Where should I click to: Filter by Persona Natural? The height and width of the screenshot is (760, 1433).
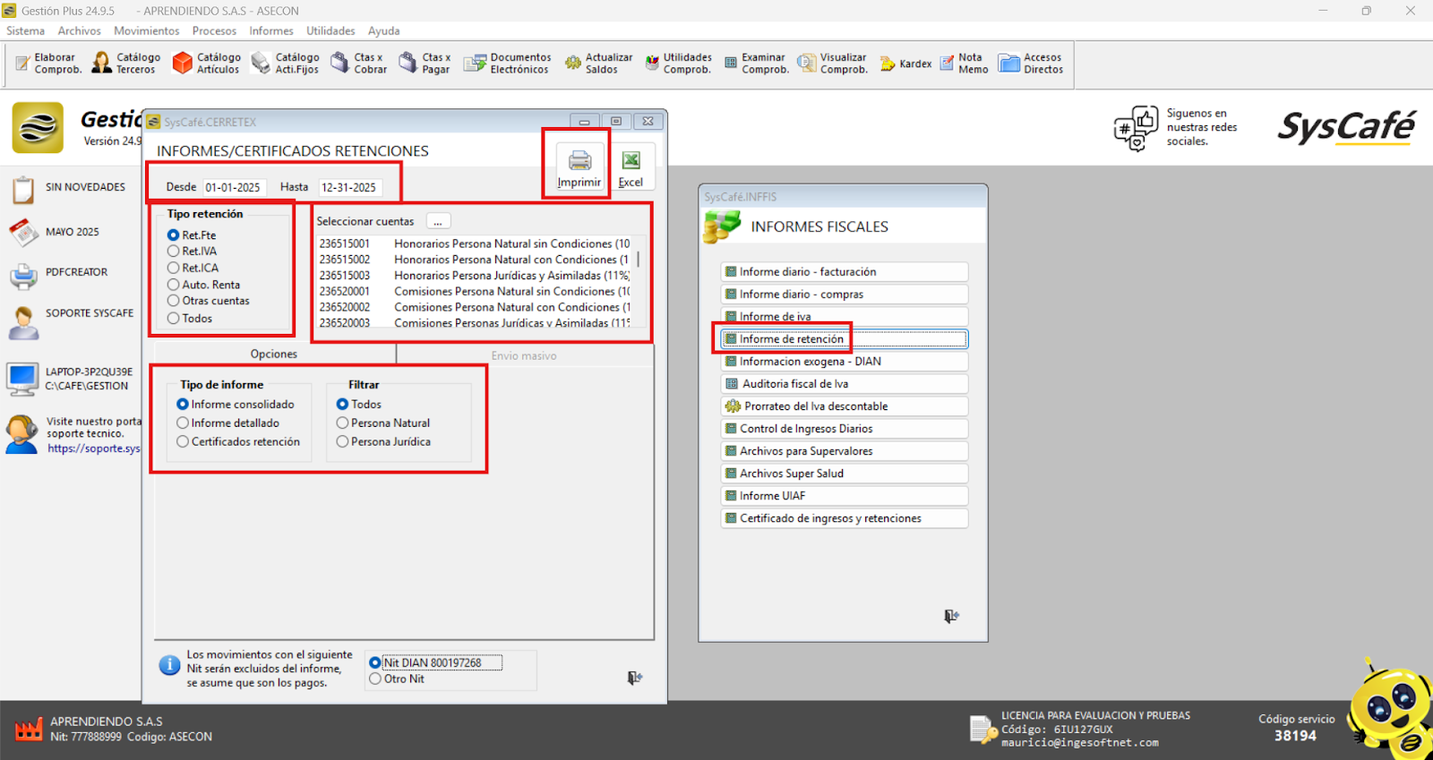click(342, 423)
